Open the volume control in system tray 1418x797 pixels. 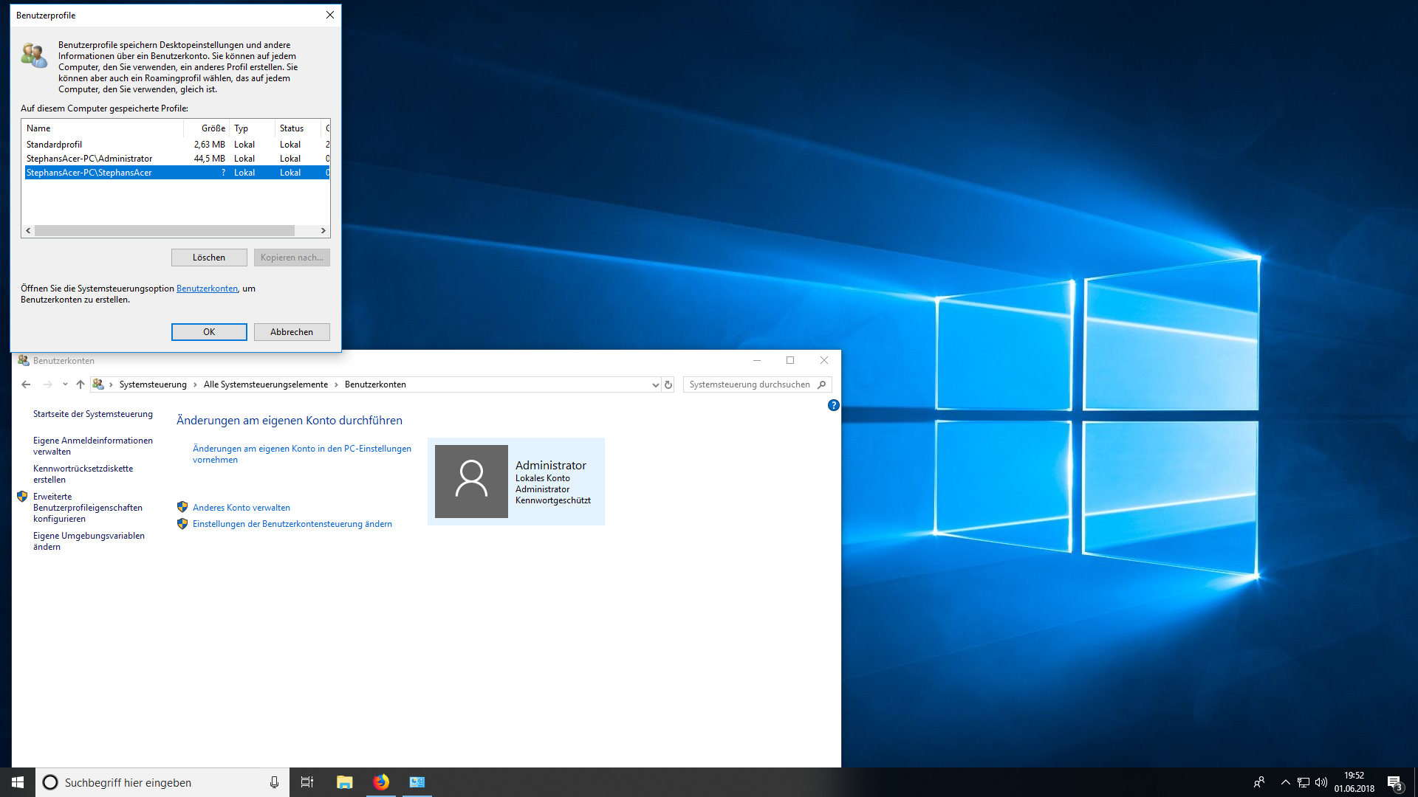1321,782
